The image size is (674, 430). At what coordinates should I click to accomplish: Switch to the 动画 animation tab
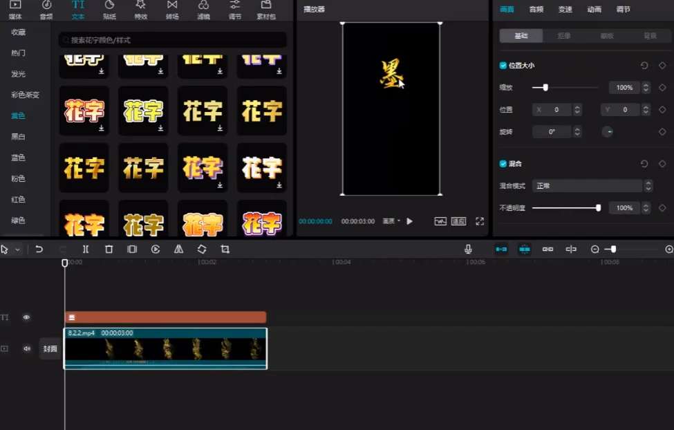pos(594,9)
